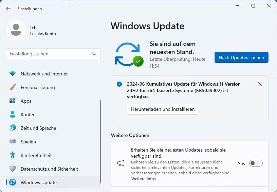Viewport: 277px width, 192px height.
Task: Click the sidebar vertical scrollbar
Action: [x=100, y=141]
